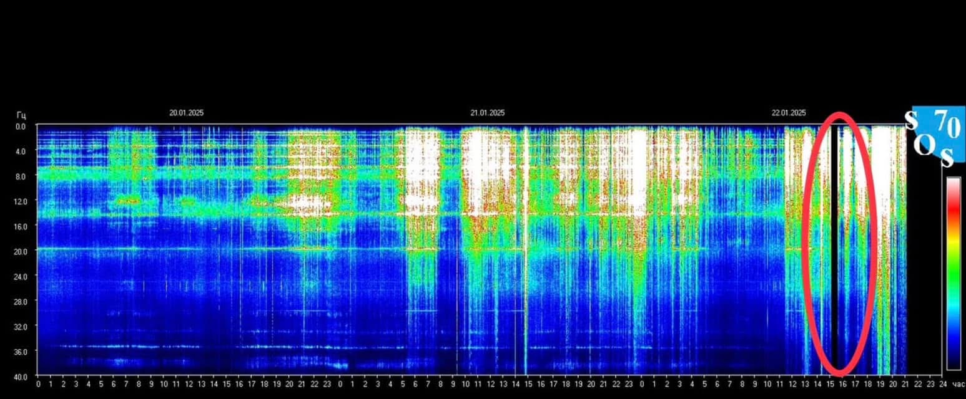The width and height of the screenshot is (966, 399).
Task: Click the 20.0 frequency tick label
Action: (x=20, y=251)
